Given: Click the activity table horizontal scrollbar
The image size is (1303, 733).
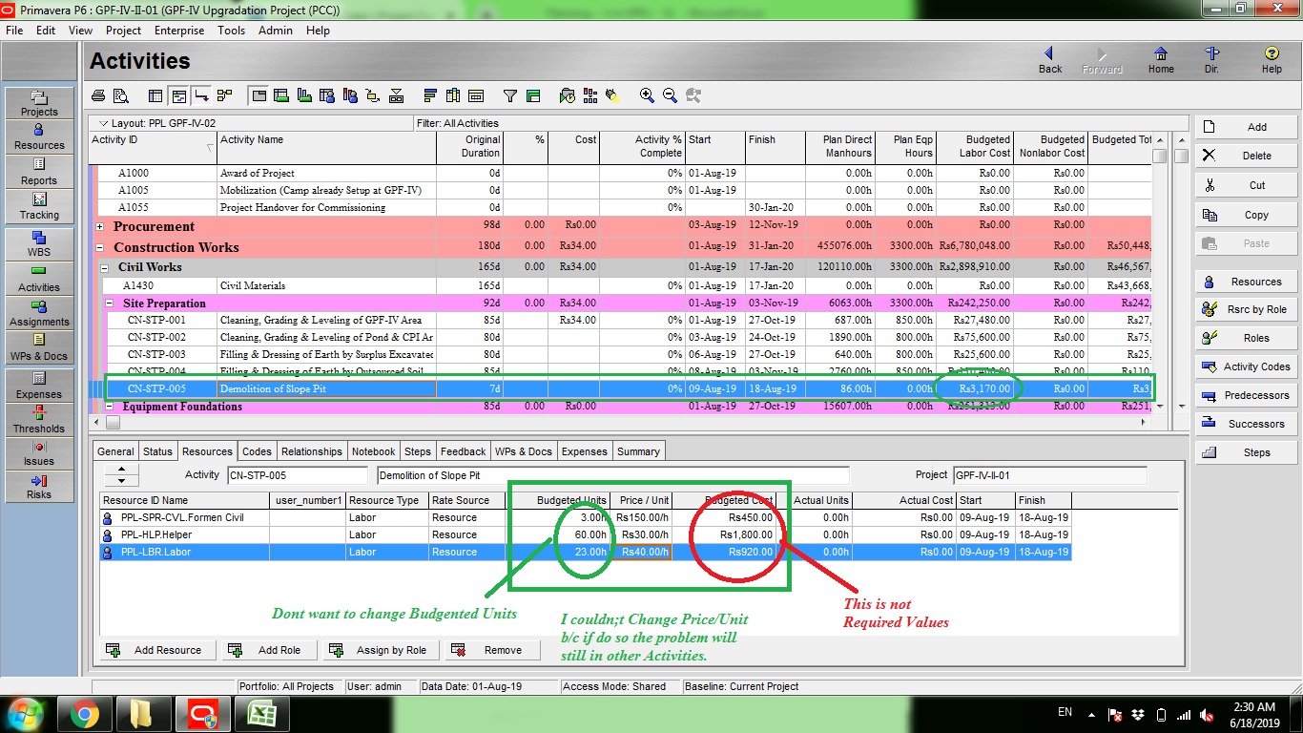Looking at the screenshot, I should coord(620,422).
